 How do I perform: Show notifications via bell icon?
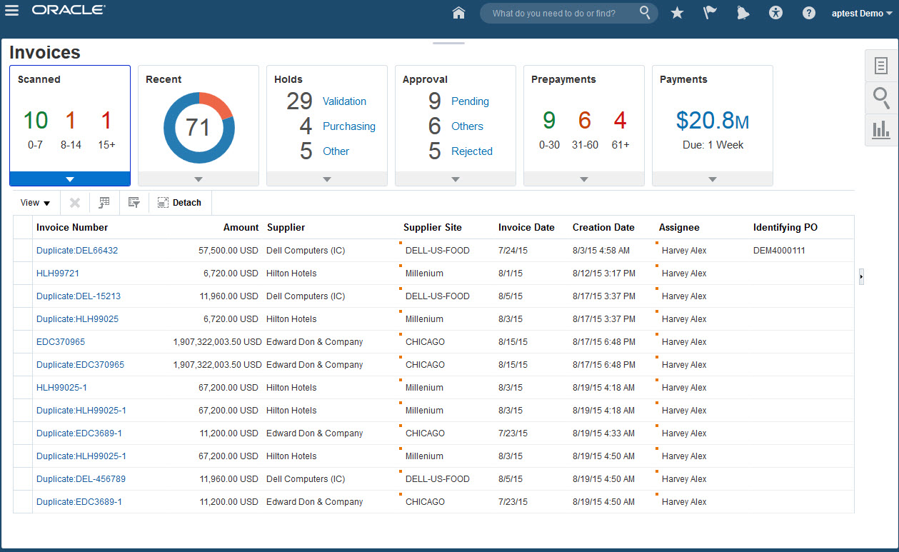[x=743, y=13]
